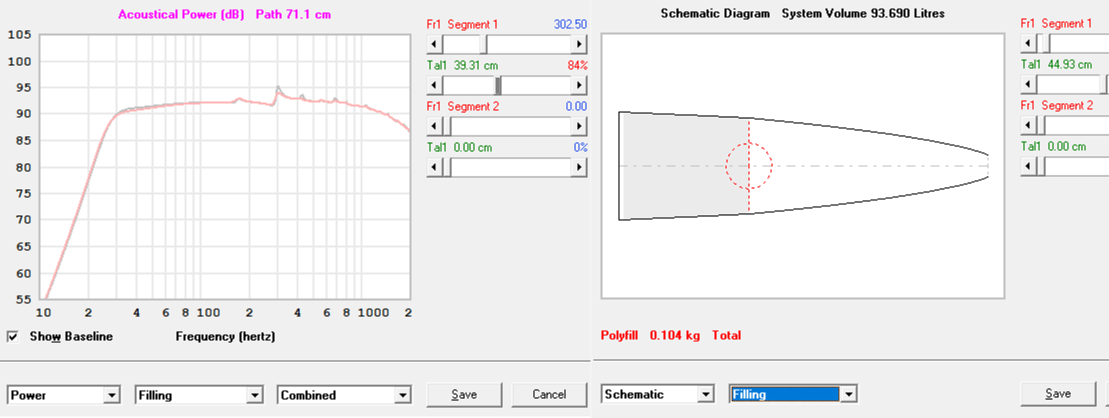The height and width of the screenshot is (418, 1109).
Task: Click the Segment 1 Fr1 slider thumb at 302.50
Action: click(484, 44)
